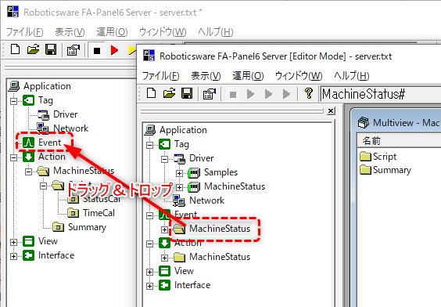Collapse Event node in Editor Mode tree
The image size is (441, 307).
tap(149, 215)
